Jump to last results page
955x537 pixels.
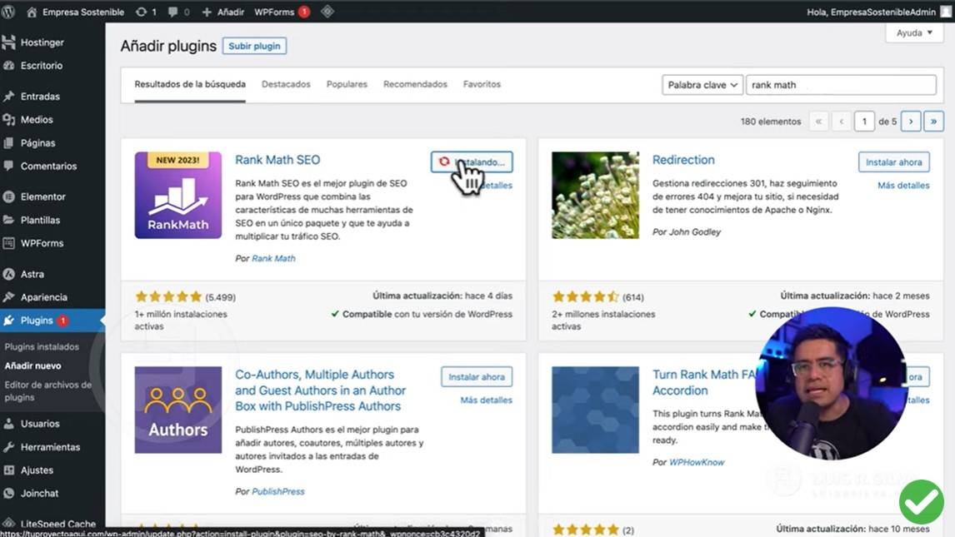coord(933,122)
